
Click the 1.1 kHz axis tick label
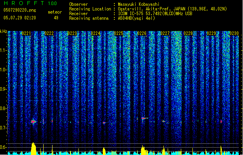click(3, 50)
